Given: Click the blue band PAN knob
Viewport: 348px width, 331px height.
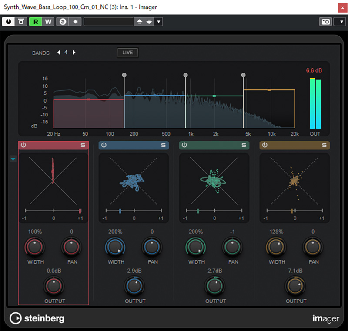Looking at the screenshot, I should coord(152,247).
